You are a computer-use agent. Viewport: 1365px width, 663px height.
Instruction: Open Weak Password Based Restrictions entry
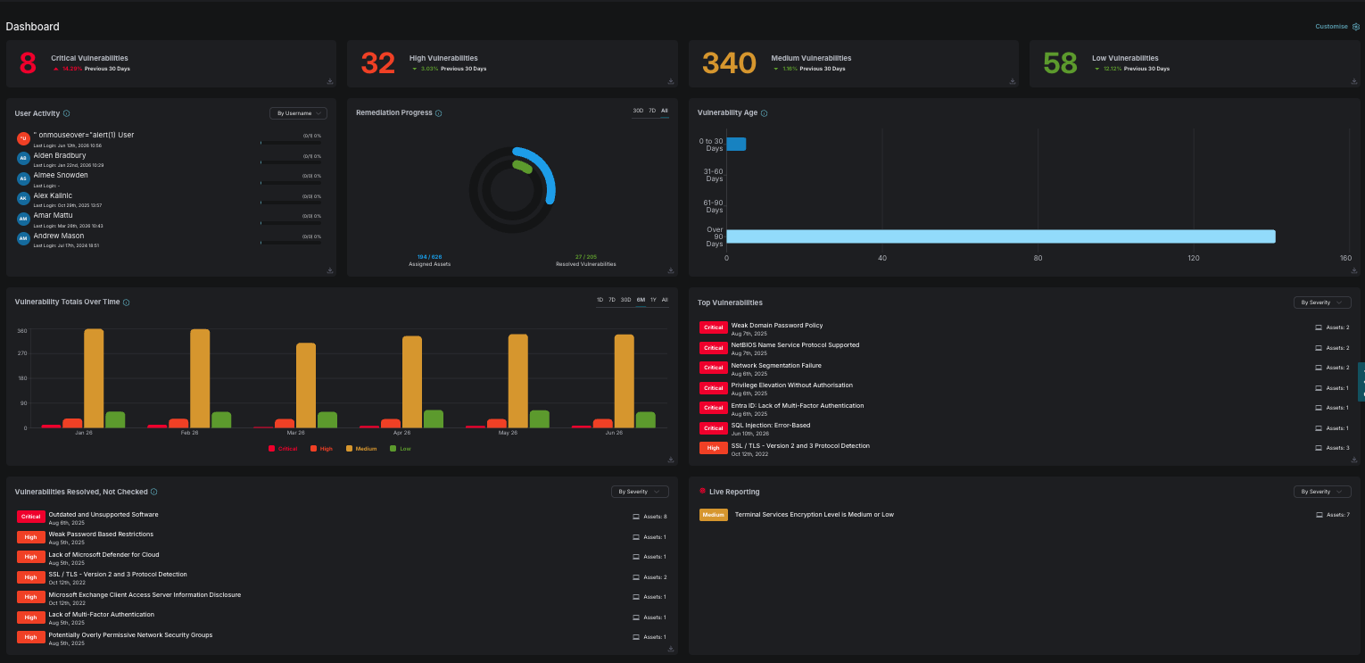[x=101, y=535]
